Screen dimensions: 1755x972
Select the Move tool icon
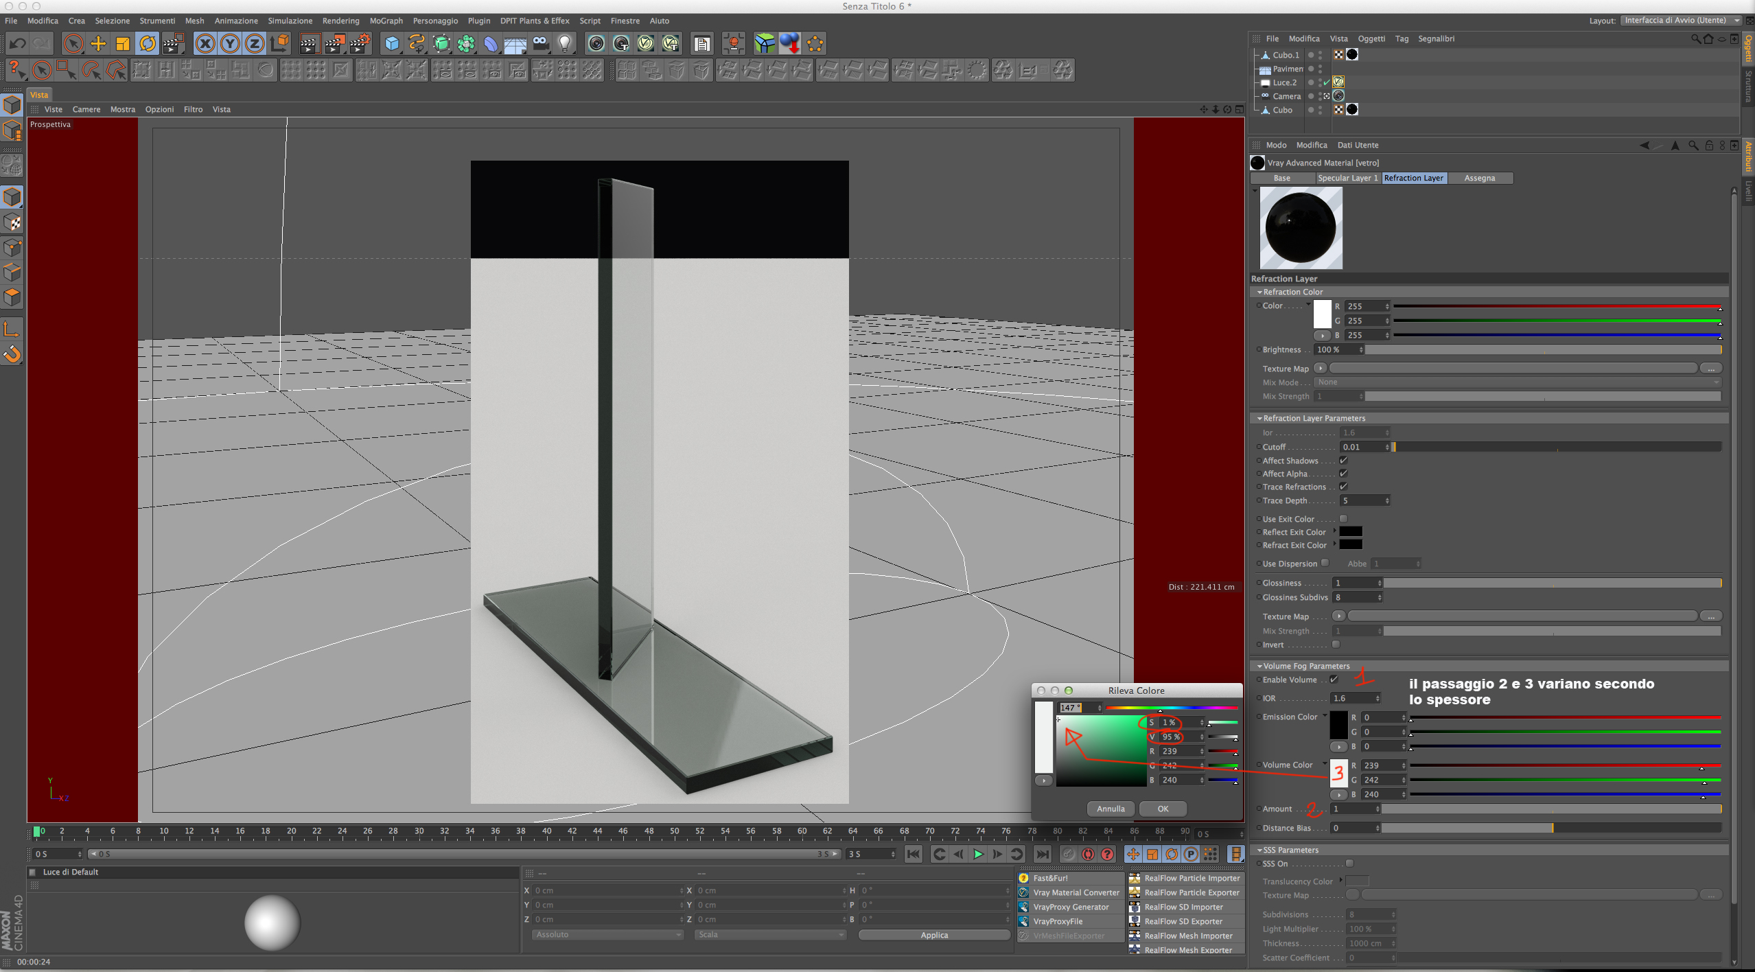point(98,44)
